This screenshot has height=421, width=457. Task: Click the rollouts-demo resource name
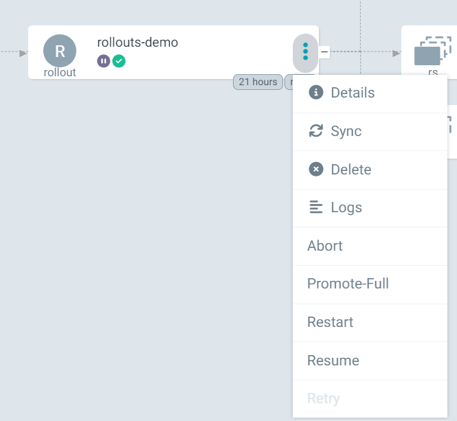click(x=137, y=42)
